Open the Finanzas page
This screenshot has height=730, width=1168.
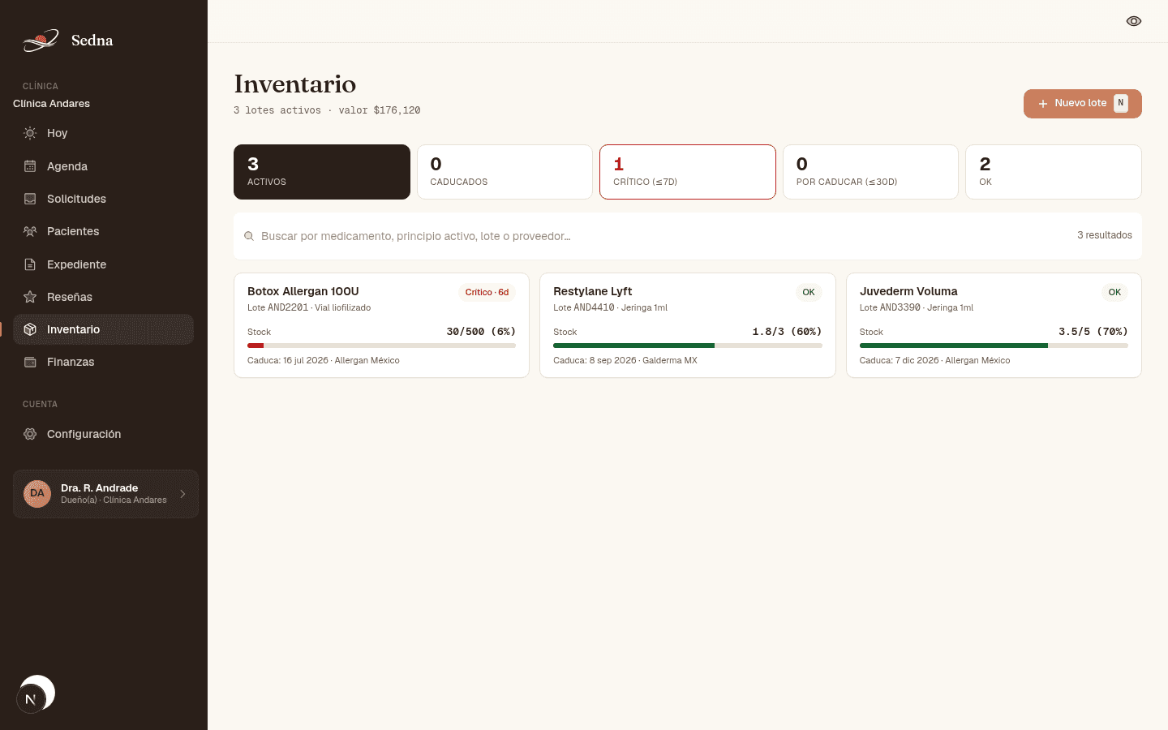104,362
